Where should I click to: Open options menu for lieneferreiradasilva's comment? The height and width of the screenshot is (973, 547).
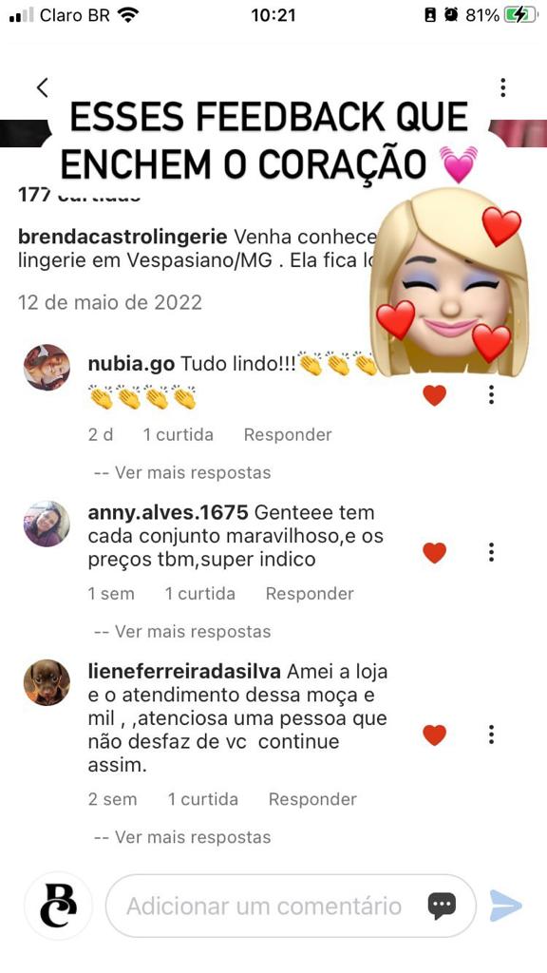point(491,735)
